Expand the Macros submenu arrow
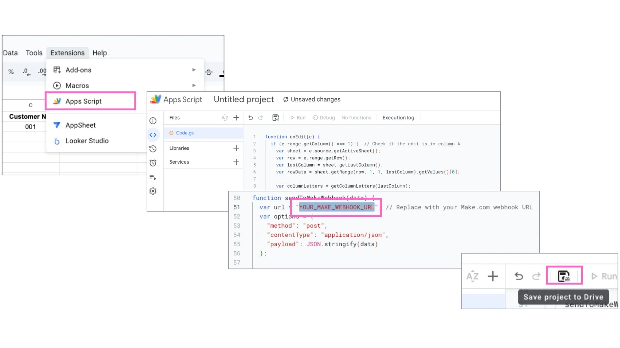This screenshot has width=620, height=348. click(x=194, y=85)
